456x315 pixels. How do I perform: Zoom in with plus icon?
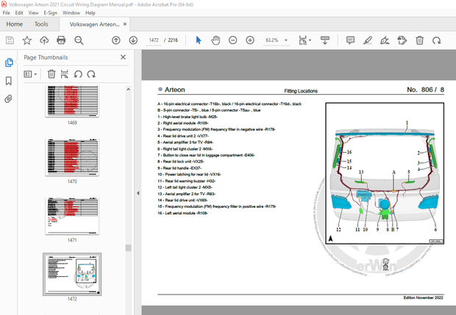250,40
